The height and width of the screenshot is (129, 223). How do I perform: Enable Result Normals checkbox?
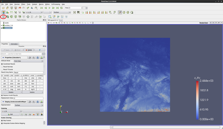[2, 67]
